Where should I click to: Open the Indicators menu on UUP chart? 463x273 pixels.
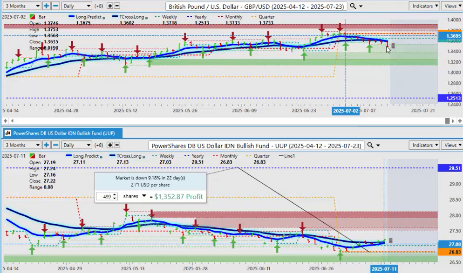tap(424, 145)
